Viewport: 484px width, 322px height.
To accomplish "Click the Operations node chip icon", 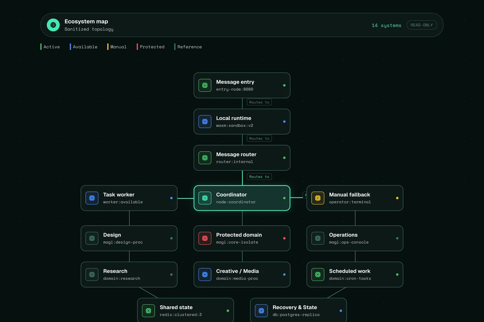I will point(318,238).
